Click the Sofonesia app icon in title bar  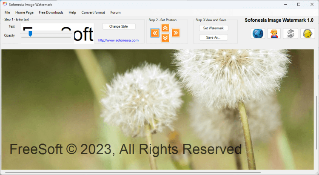tap(5, 4)
